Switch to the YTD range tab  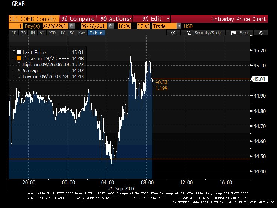(x=52, y=33)
